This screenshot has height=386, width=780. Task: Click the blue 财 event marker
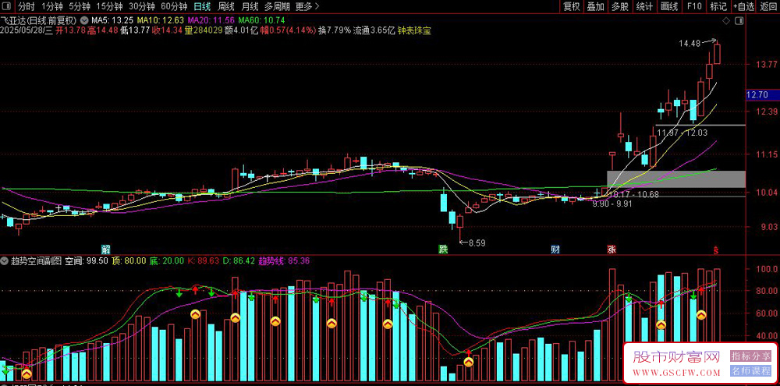coord(555,248)
